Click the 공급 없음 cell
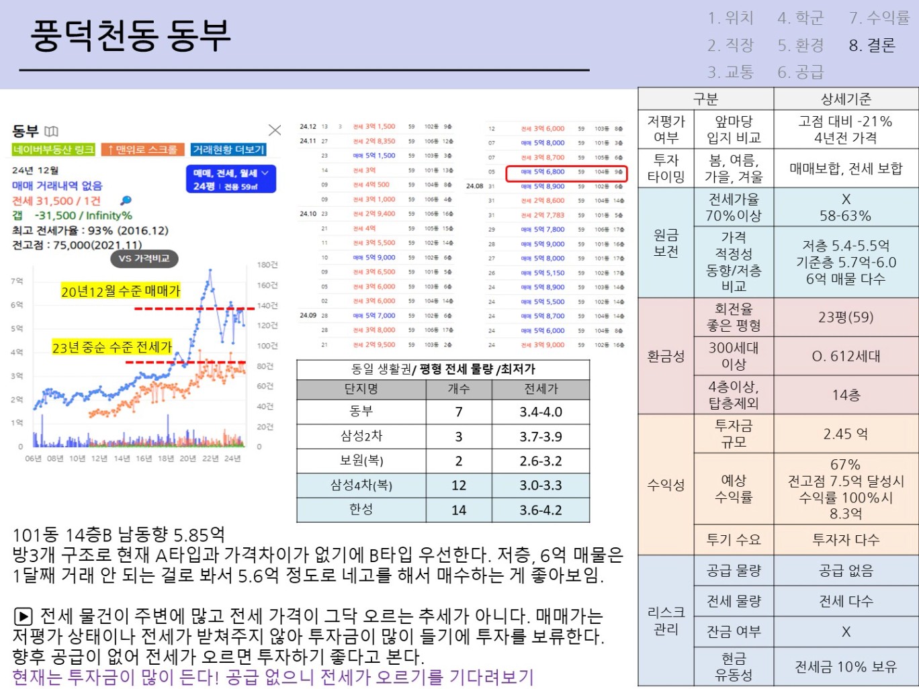The height and width of the screenshot is (689, 919). [846, 571]
